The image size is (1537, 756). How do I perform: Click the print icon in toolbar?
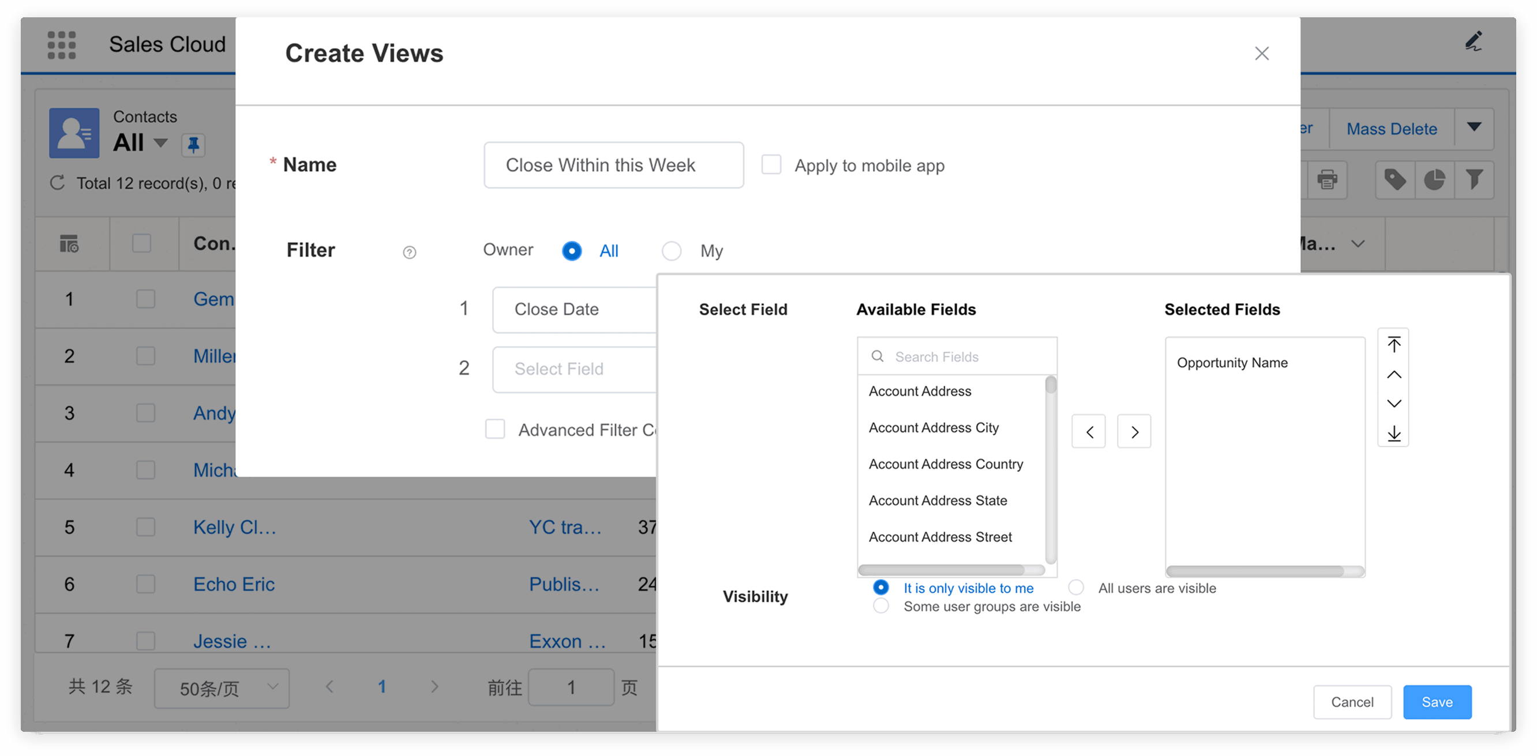point(1326,179)
